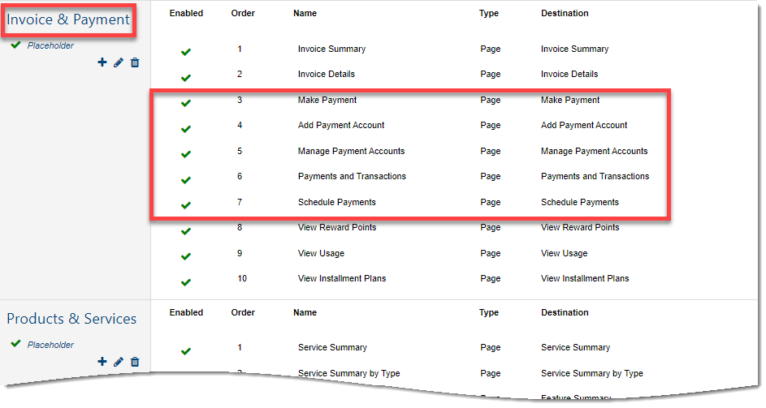Toggle enabled checkmark for Add Payment Account
The height and width of the screenshot is (408, 766).
coord(186,129)
